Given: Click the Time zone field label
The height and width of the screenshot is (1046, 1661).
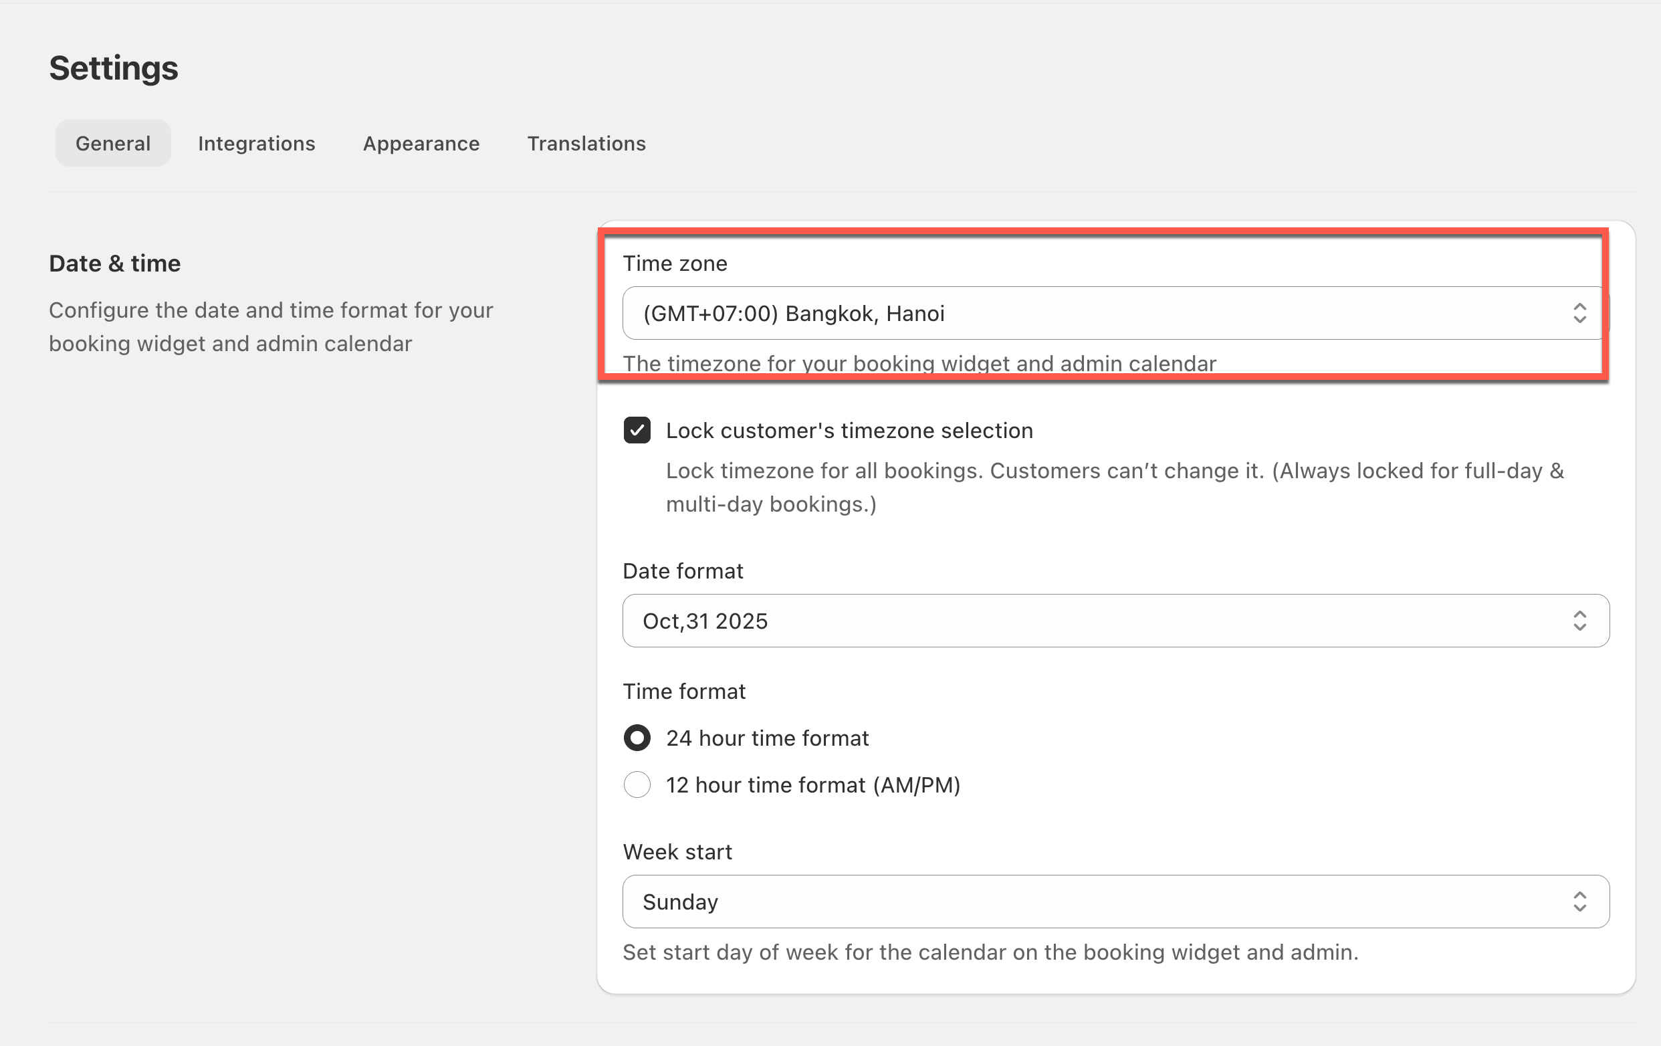Looking at the screenshot, I should tap(675, 264).
